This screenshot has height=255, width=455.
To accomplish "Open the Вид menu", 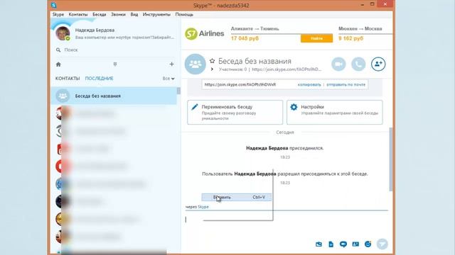I will point(134,14).
